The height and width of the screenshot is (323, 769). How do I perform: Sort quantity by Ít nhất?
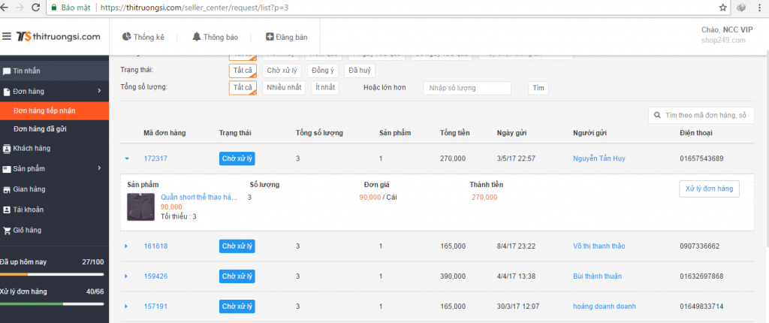(324, 88)
